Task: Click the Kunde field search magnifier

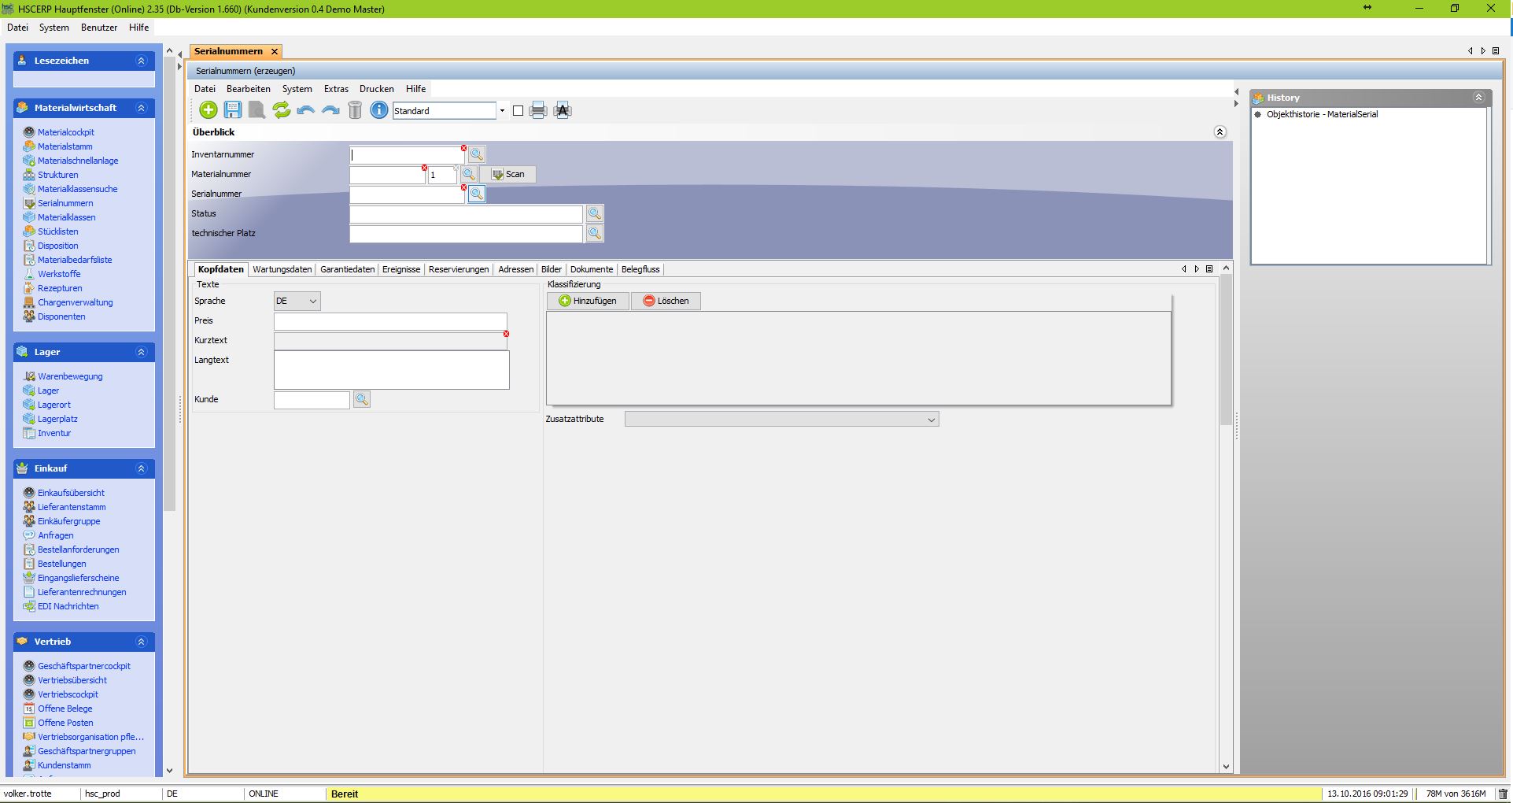Action: click(362, 400)
